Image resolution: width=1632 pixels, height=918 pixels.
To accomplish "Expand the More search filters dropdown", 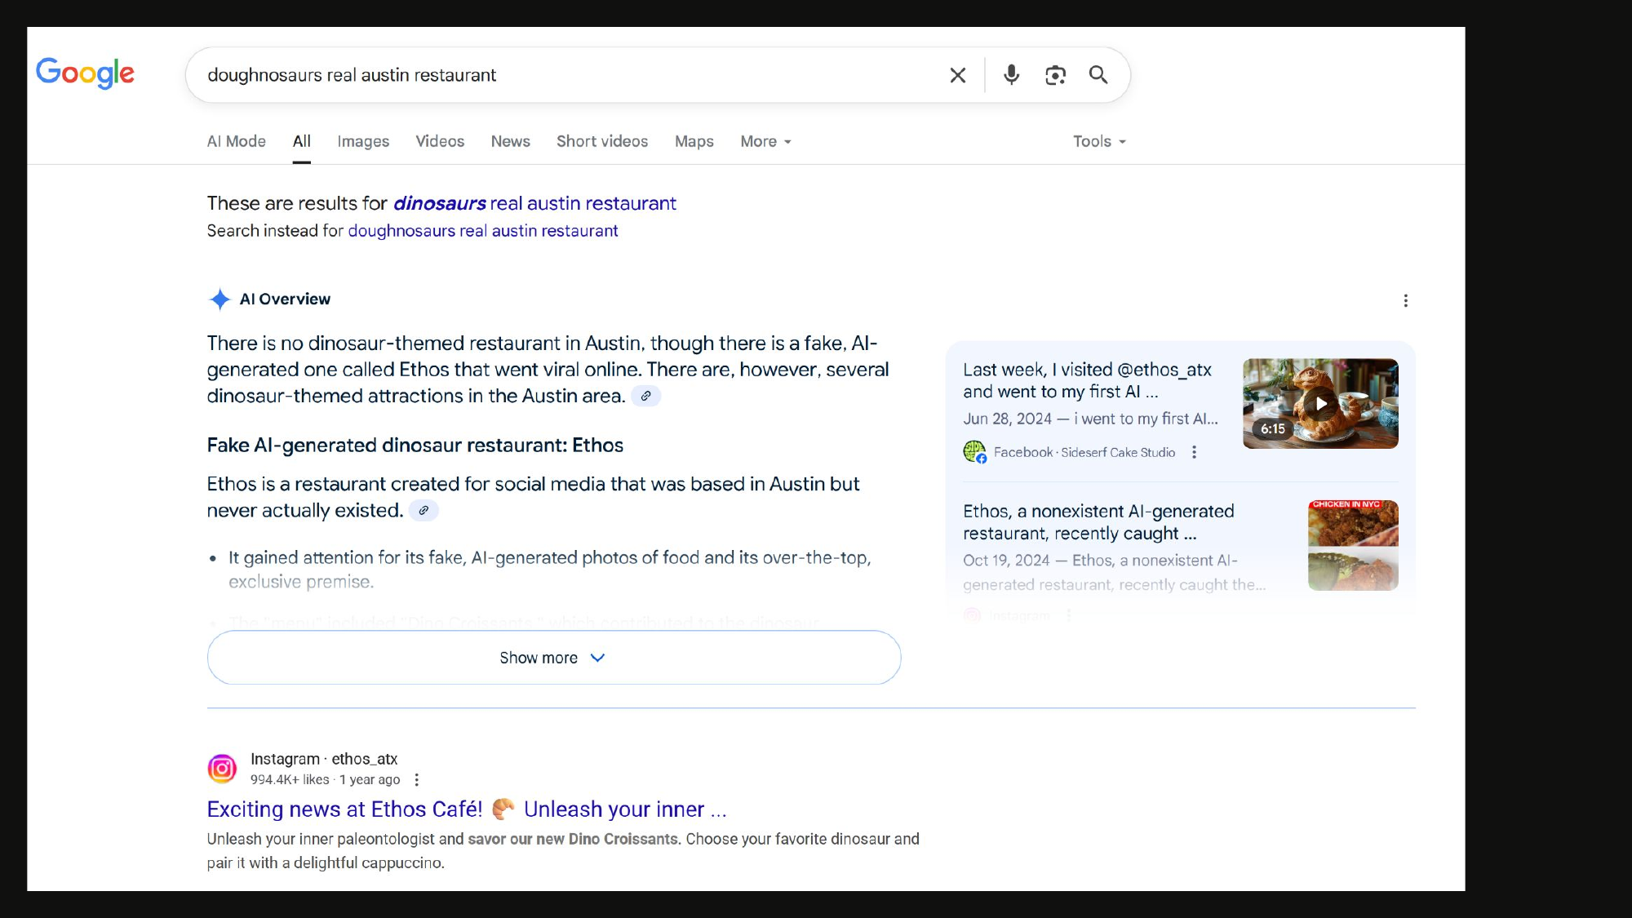I will click(x=765, y=142).
